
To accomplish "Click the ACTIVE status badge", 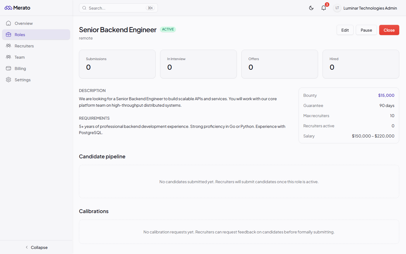I will pyautogui.click(x=168, y=29).
